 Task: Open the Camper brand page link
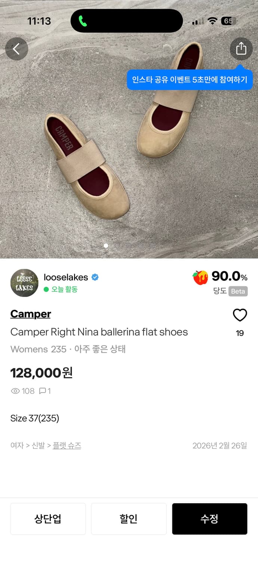click(x=30, y=314)
